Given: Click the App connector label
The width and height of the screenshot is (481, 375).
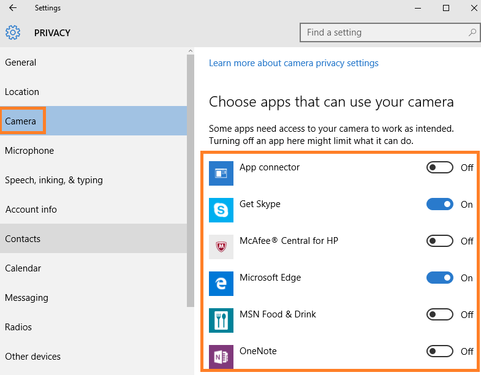Looking at the screenshot, I should 270,167.
